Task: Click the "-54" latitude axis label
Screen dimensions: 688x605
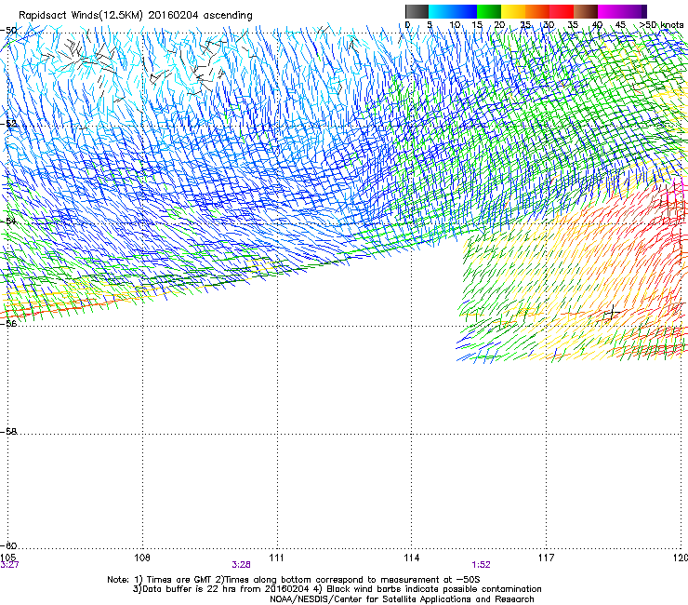Action: point(8,221)
